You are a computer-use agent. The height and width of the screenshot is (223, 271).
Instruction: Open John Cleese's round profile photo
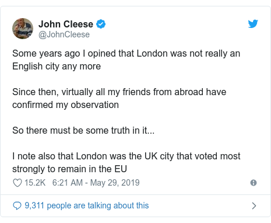pos(23,29)
